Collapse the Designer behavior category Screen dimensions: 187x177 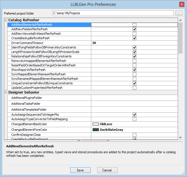pos(6,92)
